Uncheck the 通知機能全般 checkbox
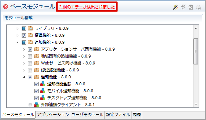This screenshot has height=120, width=206. point(36,84)
